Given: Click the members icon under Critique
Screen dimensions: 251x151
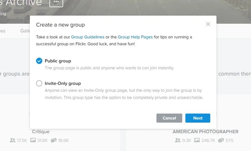Looking at the screenshot, I should click(x=12, y=140).
